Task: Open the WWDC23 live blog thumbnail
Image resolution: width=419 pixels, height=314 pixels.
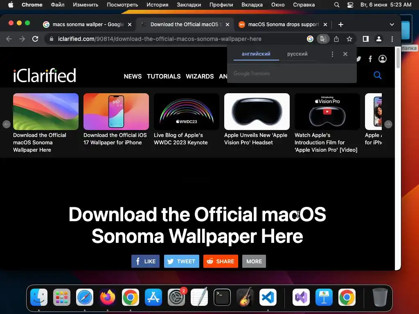Action: [x=187, y=111]
